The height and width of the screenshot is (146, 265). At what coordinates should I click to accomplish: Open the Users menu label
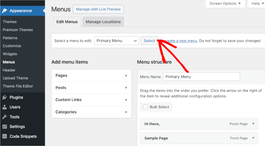15,107
